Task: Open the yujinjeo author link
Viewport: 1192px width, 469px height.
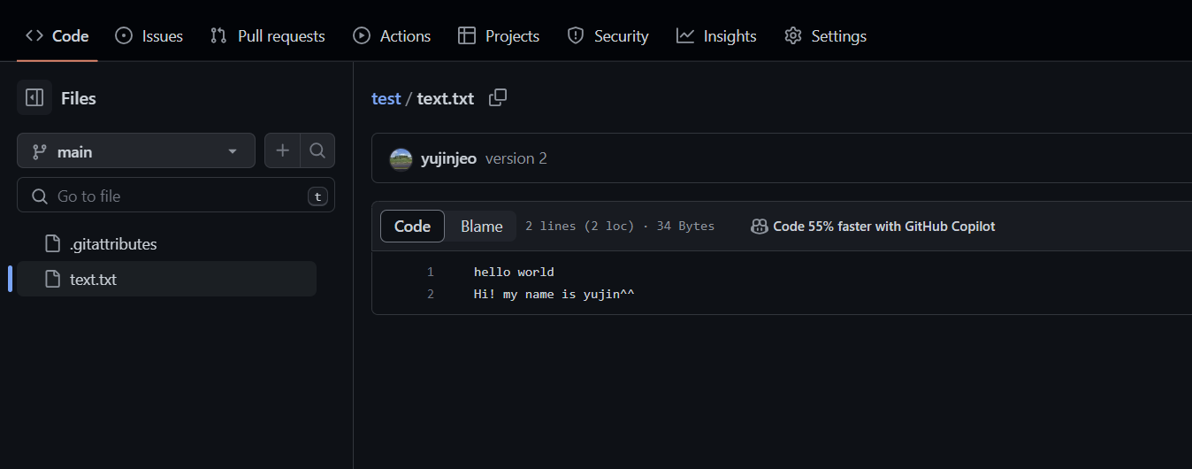Action: pyautogui.click(x=448, y=159)
